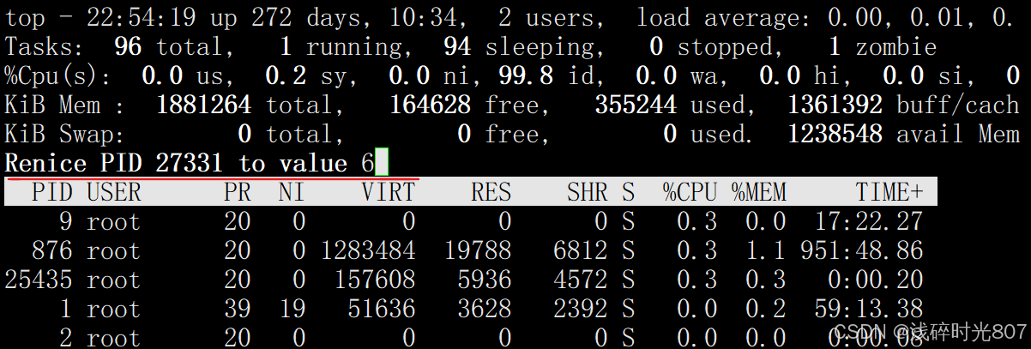Click the 2 users text
Viewport: 1031px width, 349px height.
click(x=546, y=17)
